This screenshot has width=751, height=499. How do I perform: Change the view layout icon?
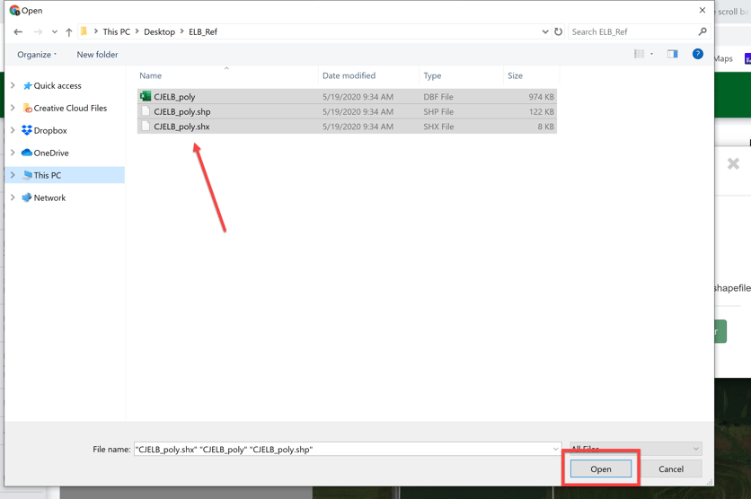point(640,54)
